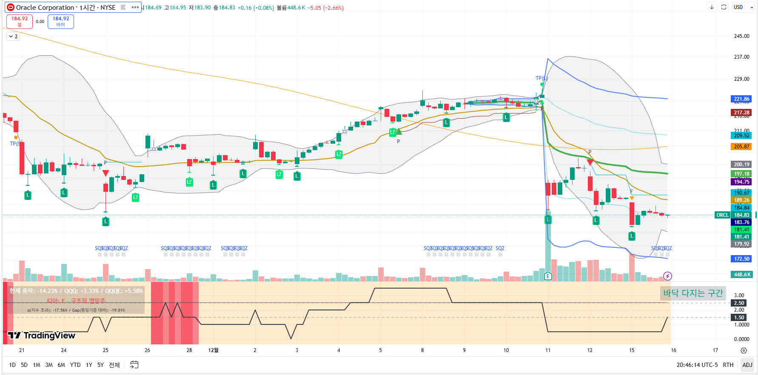Screen dimensions: 758x375
Task: Click date 16 on the time axis
Action: (673, 350)
